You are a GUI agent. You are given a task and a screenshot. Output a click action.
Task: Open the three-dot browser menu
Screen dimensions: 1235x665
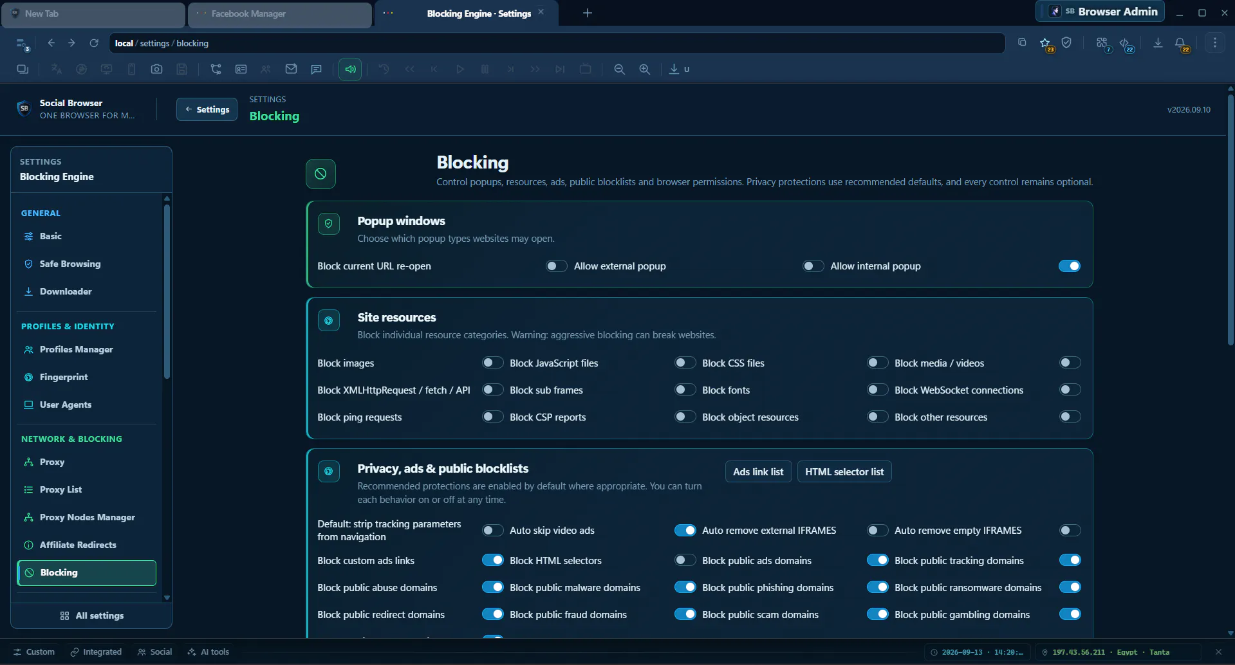tap(1215, 43)
